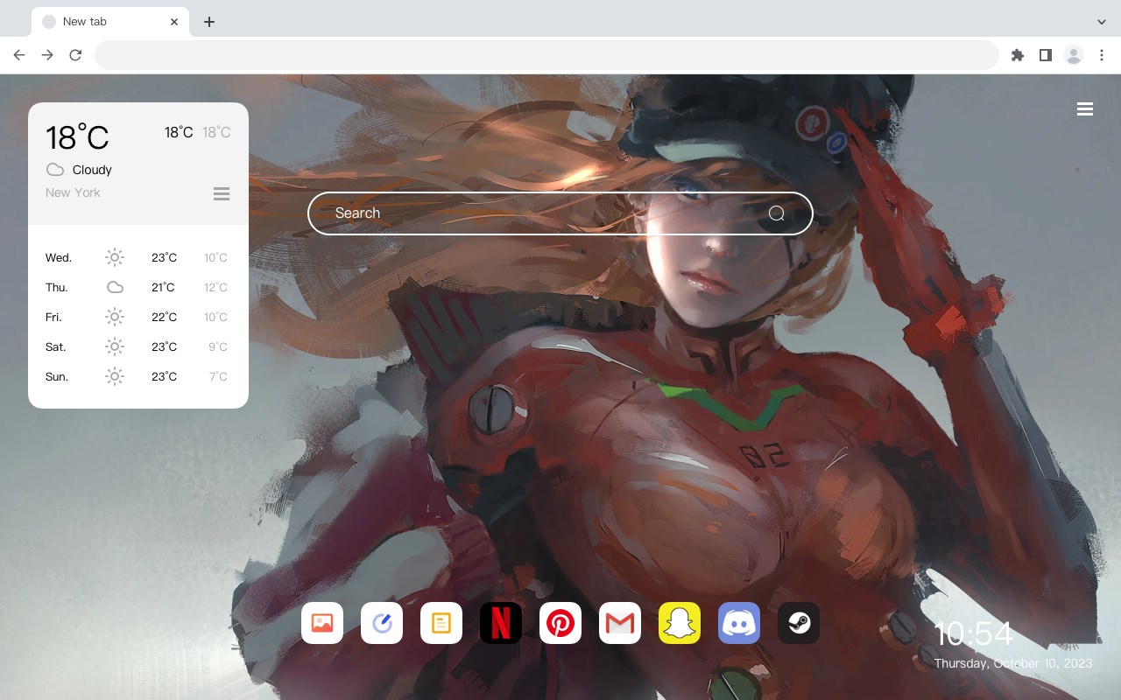Open the yellow notes shortcut icon
This screenshot has height=700, width=1121.
pos(441,623)
